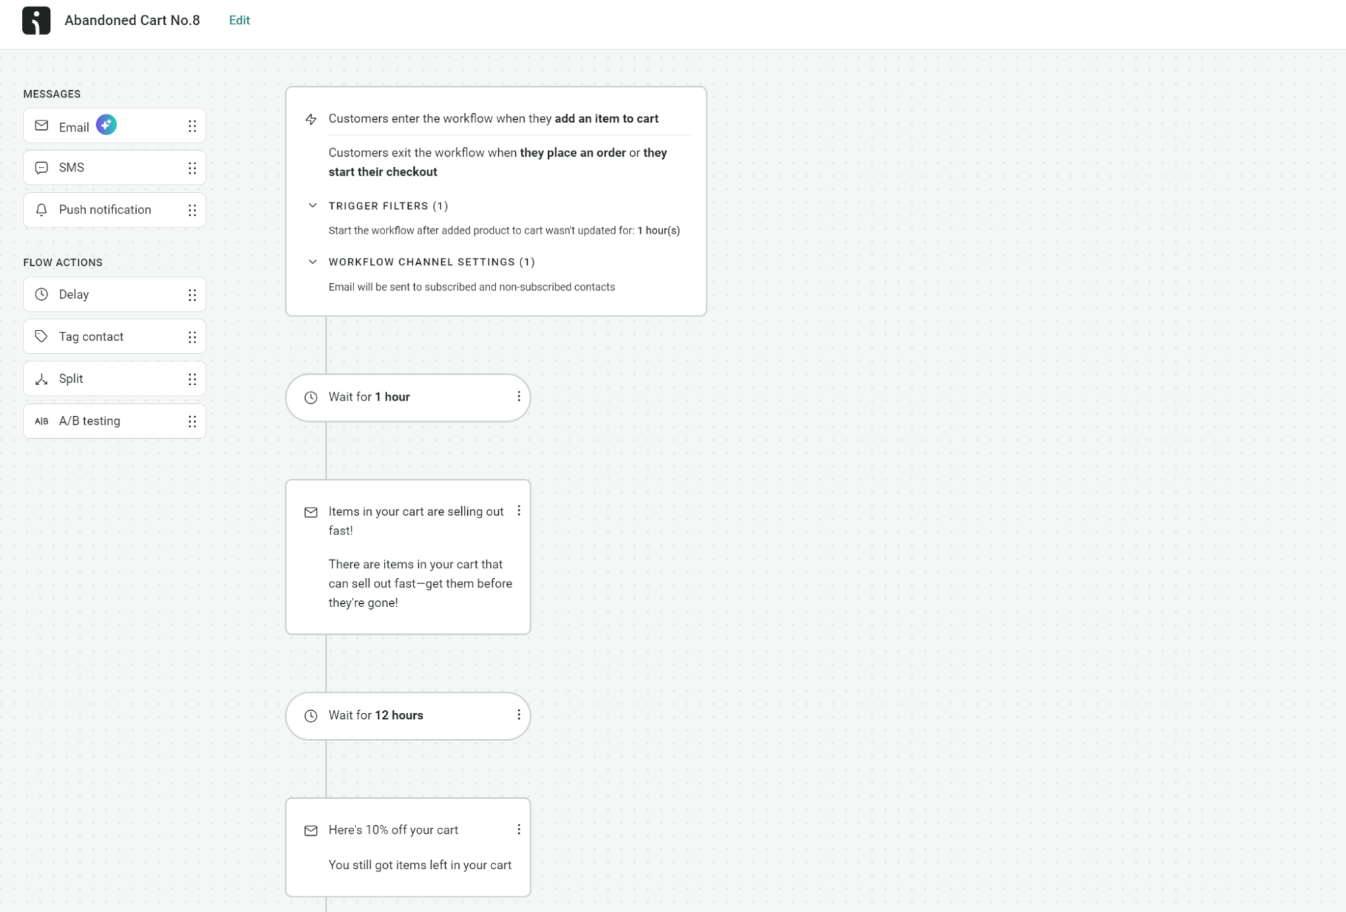Click the 'Email will be sent to subscribed' setting text
The width and height of the screenshot is (1346, 912).
(x=472, y=287)
